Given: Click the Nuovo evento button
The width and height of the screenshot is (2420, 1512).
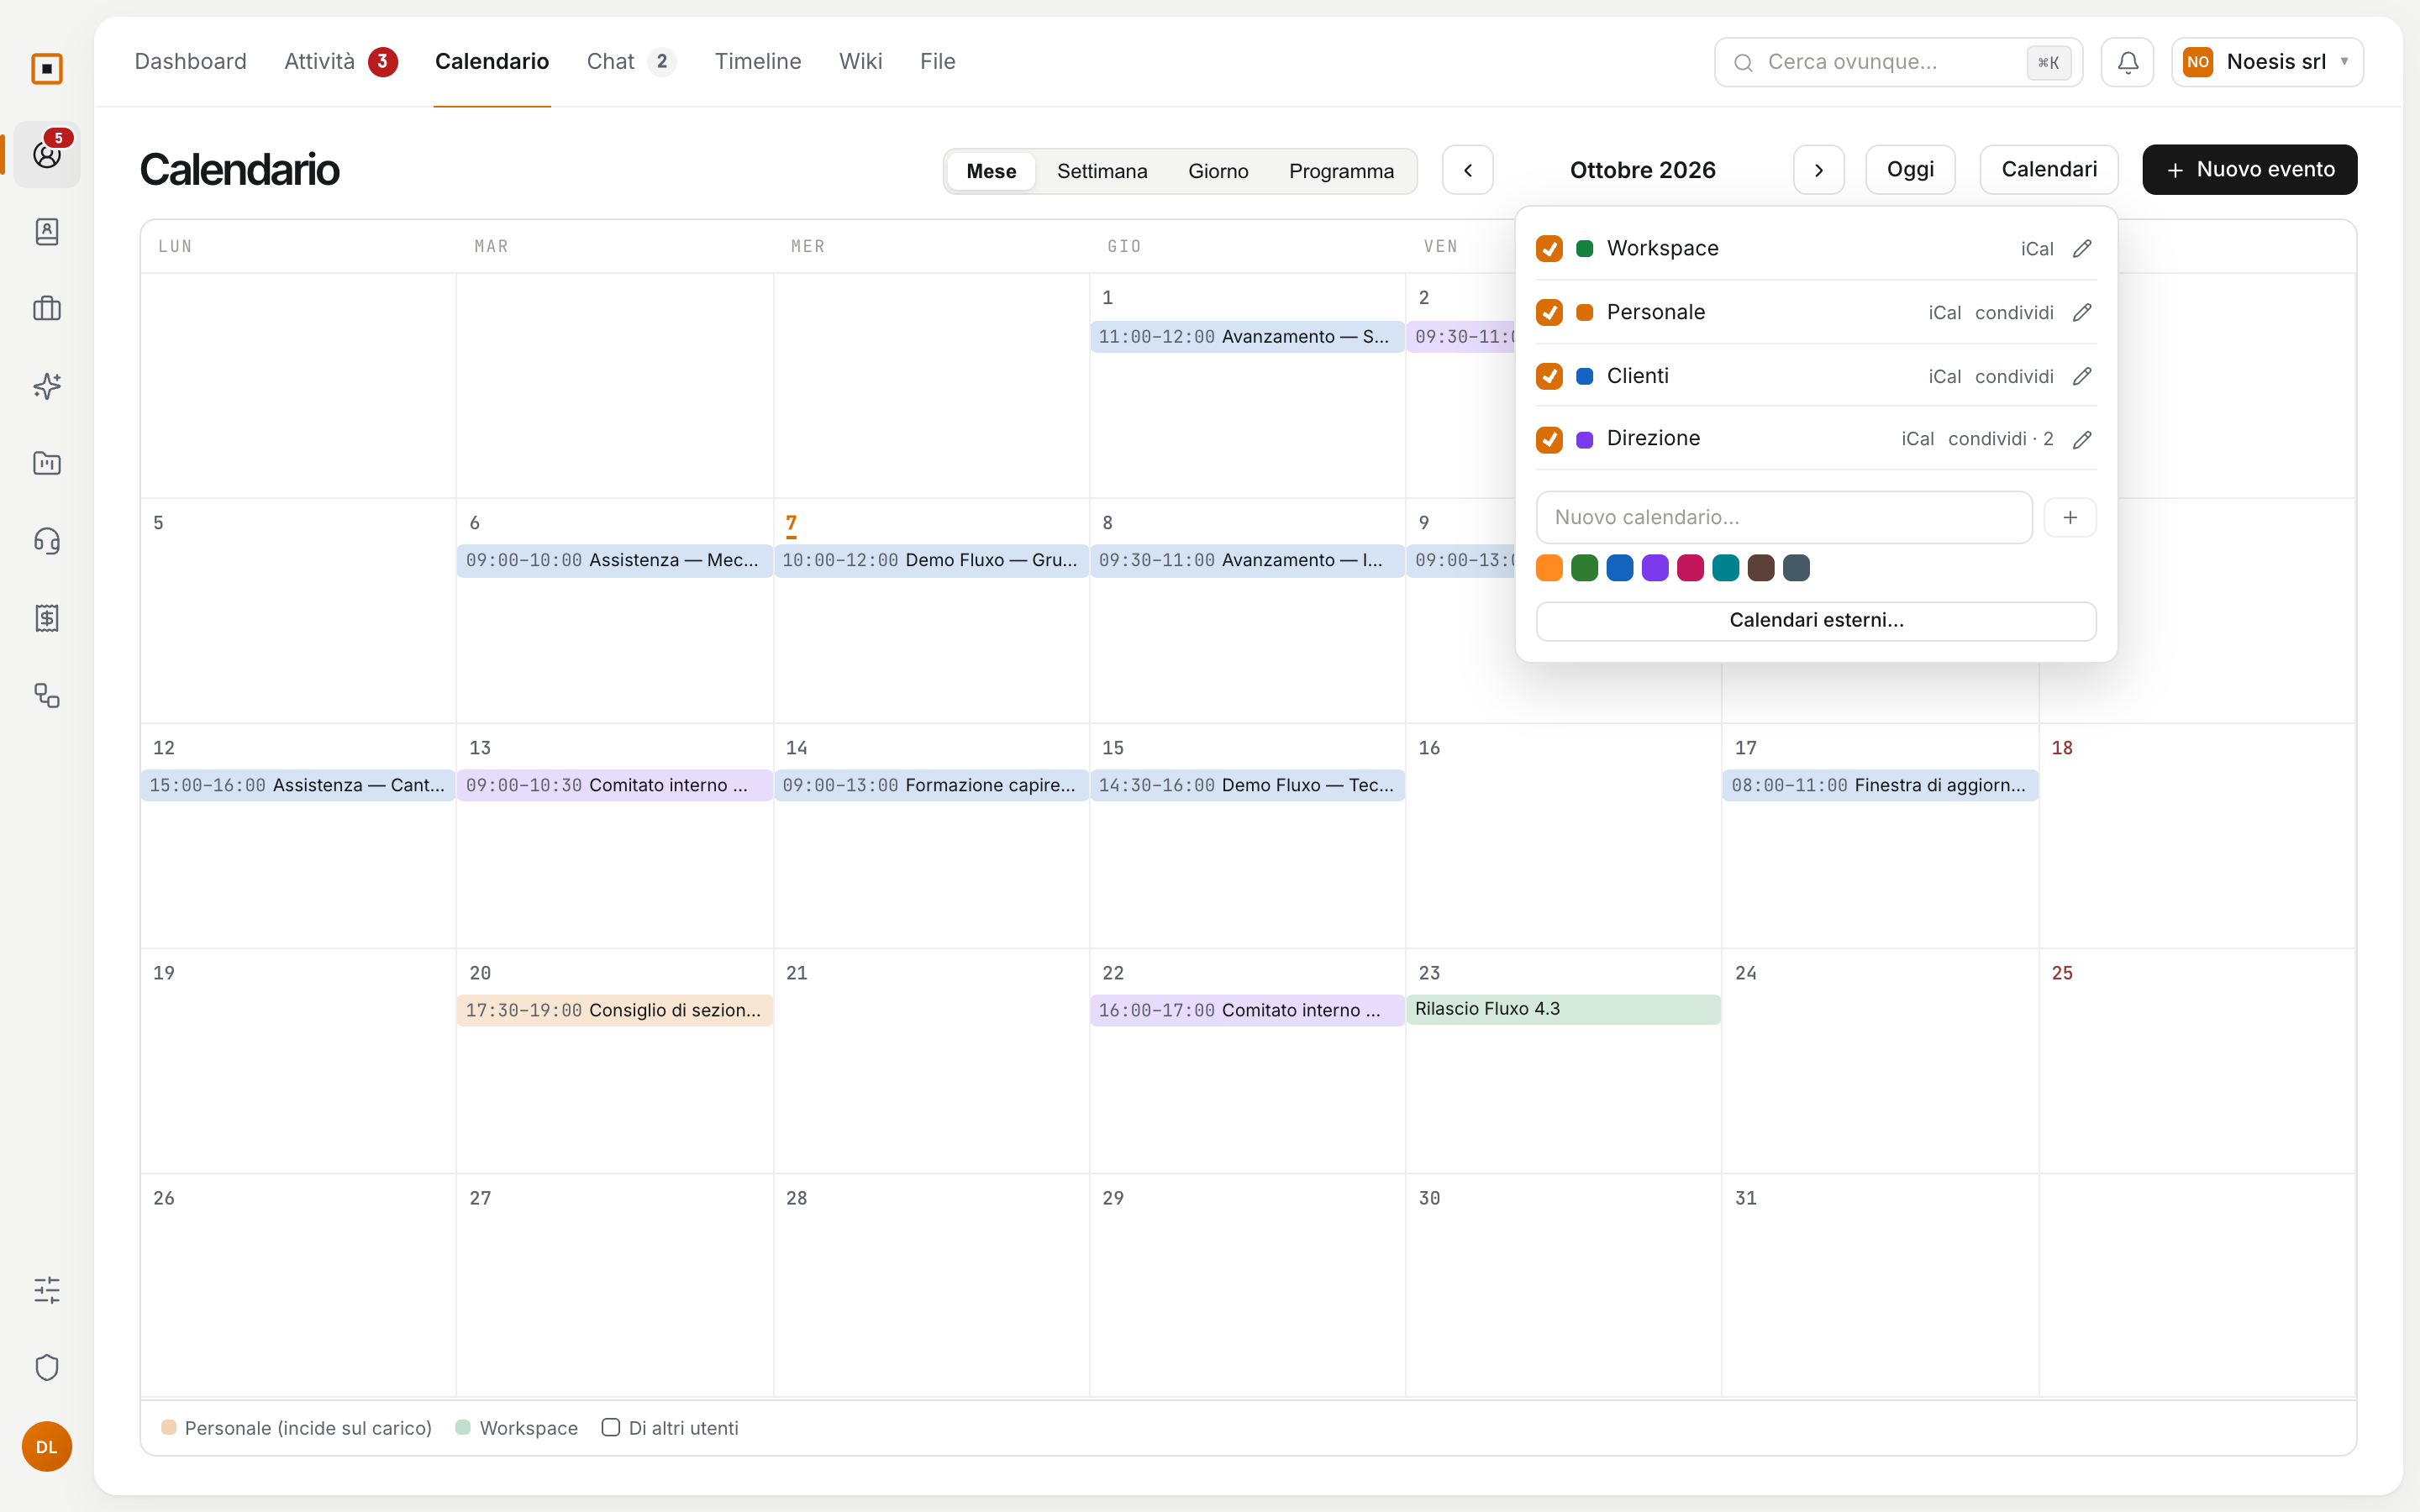Looking at the screenshot, I should 2249,170.
